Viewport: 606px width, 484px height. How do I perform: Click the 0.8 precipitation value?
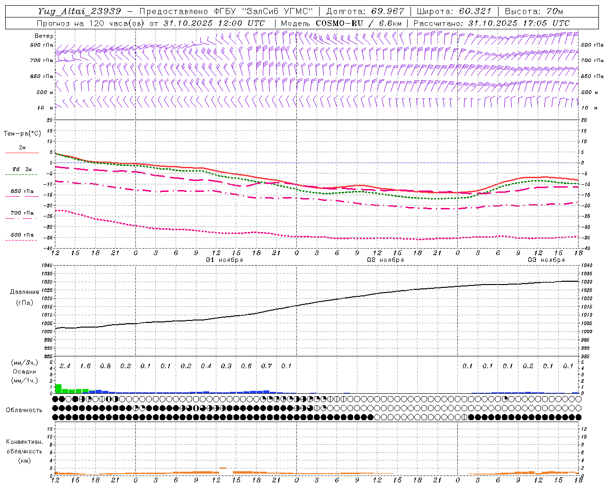coord(106,366)
